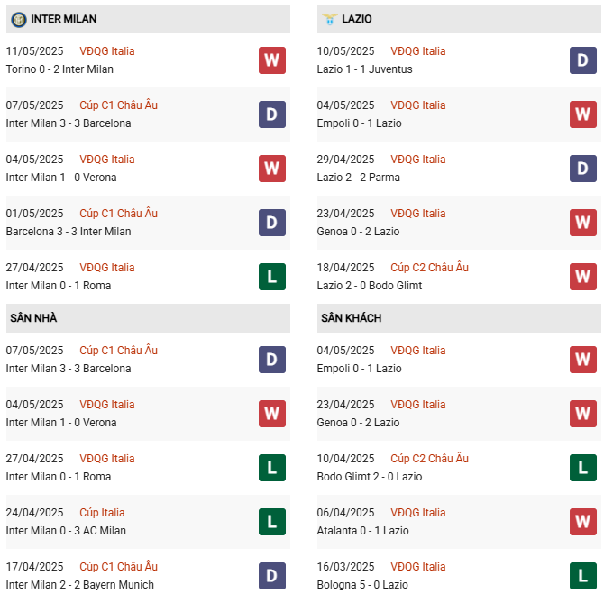Image resolution: width=604 pixels, height=603 pixels.
Task: Click the Inter Milan club logo
Action: 19,19
